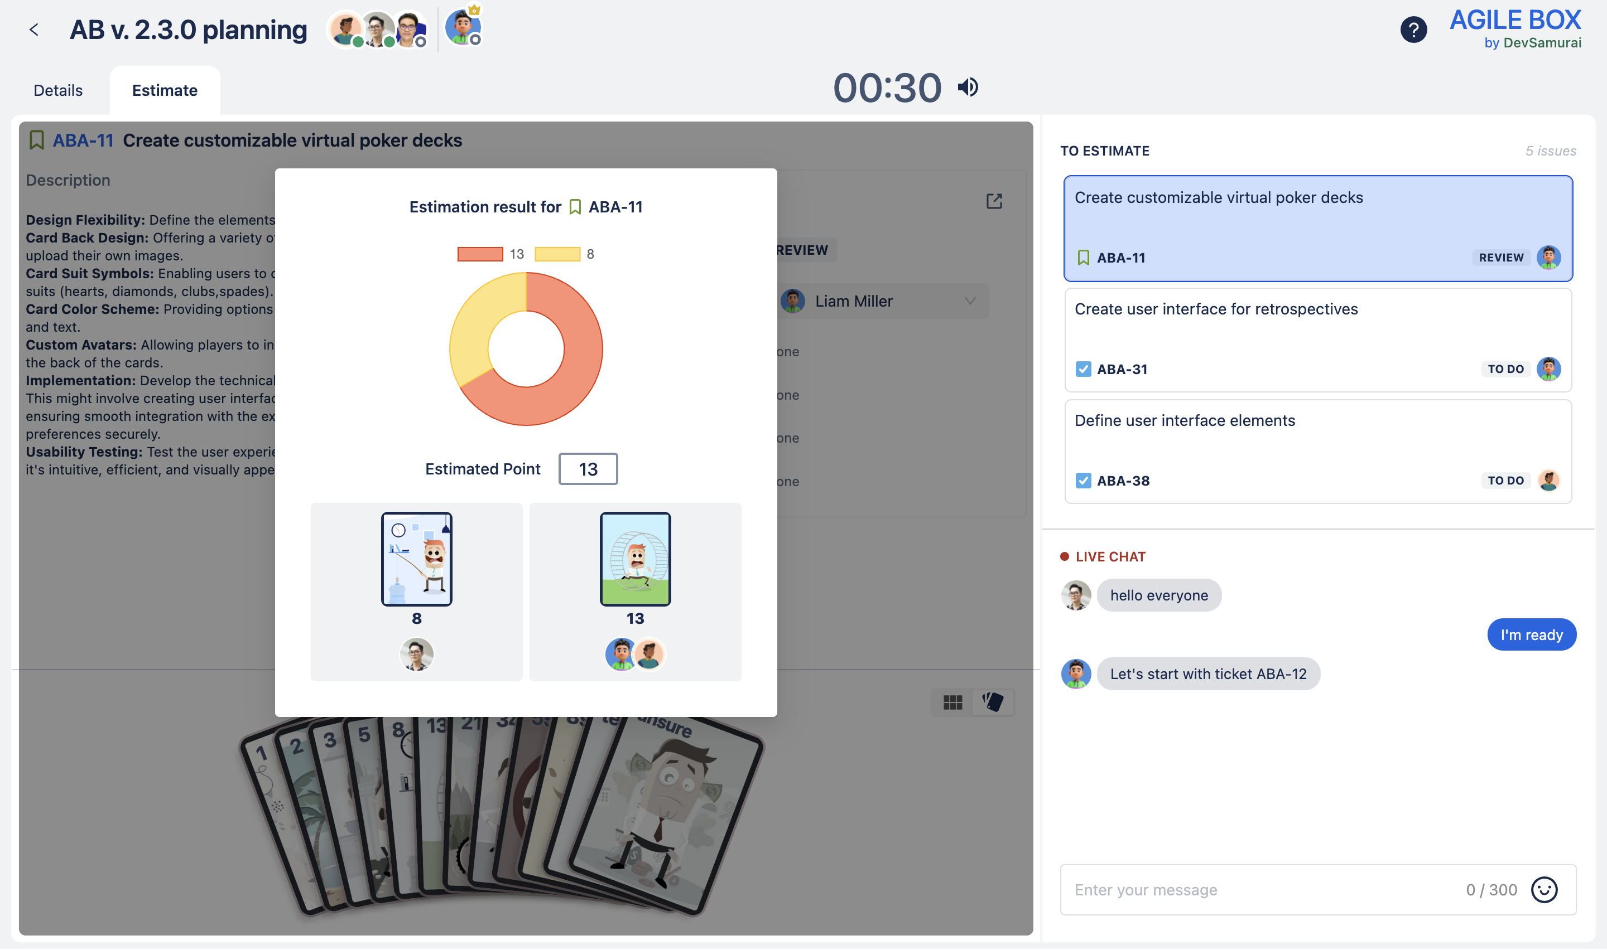1607x950 pixels.
Task: Open the ABA-11 link in header
Action: pos(83,140)
